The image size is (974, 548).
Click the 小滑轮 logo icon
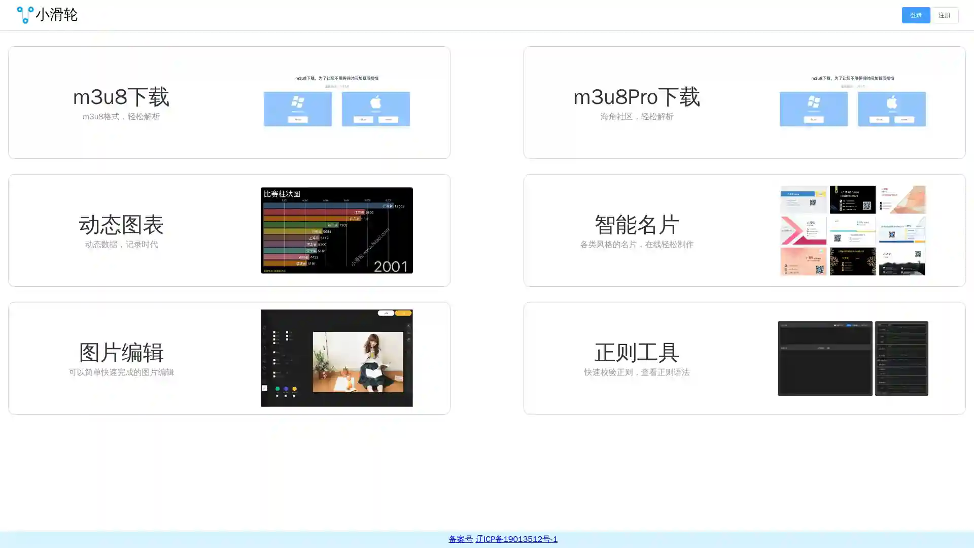25,15
